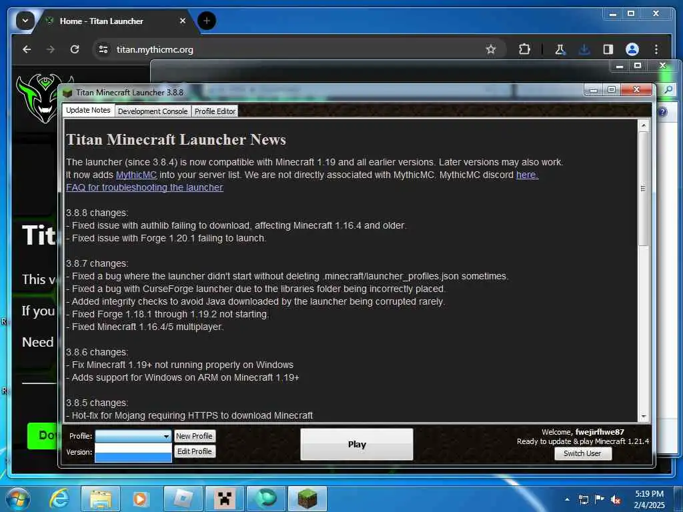Select the '3.8.6 changes:' line
683x512 pixels.
(97, 352)
